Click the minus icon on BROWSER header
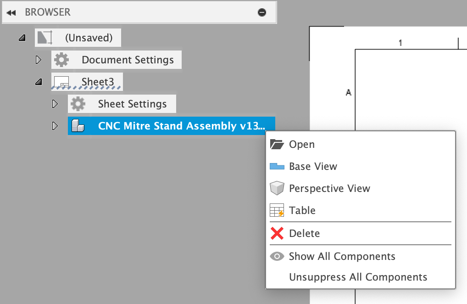467x304 pixels. point(261,12)
